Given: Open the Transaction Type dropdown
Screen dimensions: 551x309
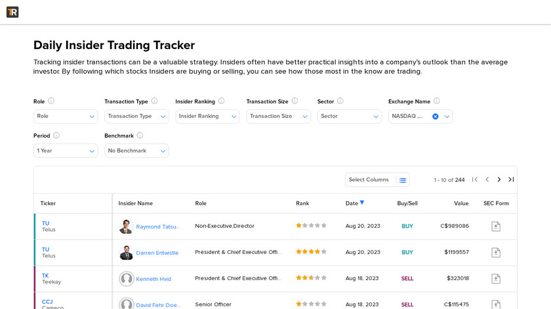Looking at the screenshot, I should pyautogui.click(x=136, y=117).
